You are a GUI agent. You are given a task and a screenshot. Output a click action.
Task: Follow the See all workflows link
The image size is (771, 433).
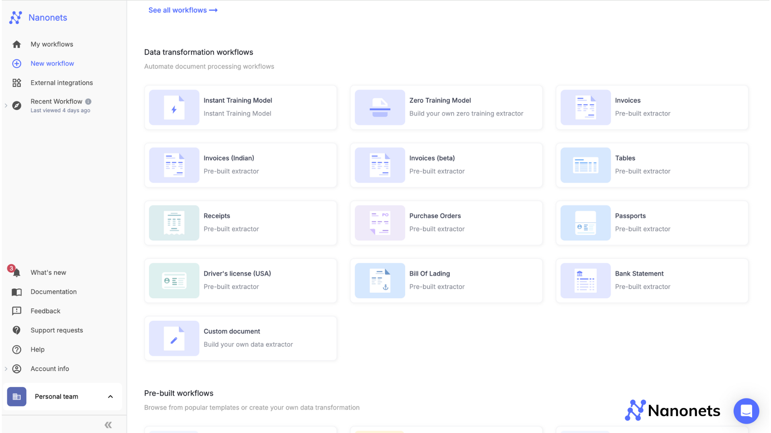183,10
